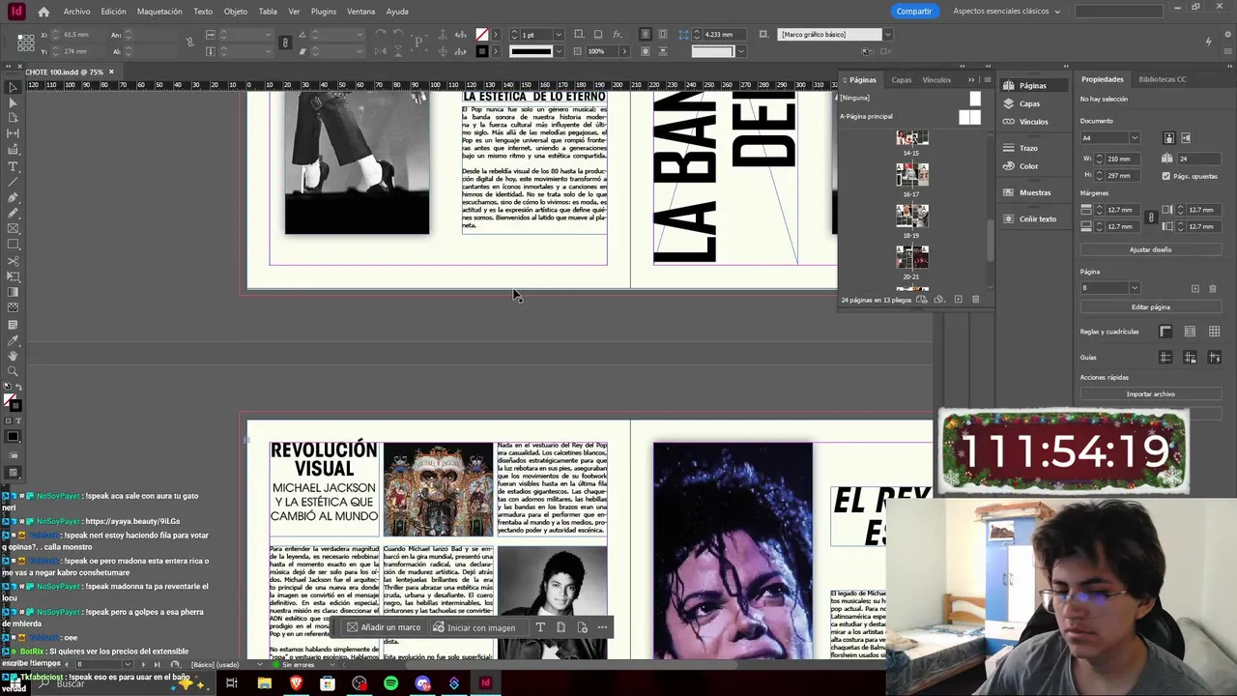1237x696 pixels.
Task: Click the reference point locator grid
Action: click(26, 43)
